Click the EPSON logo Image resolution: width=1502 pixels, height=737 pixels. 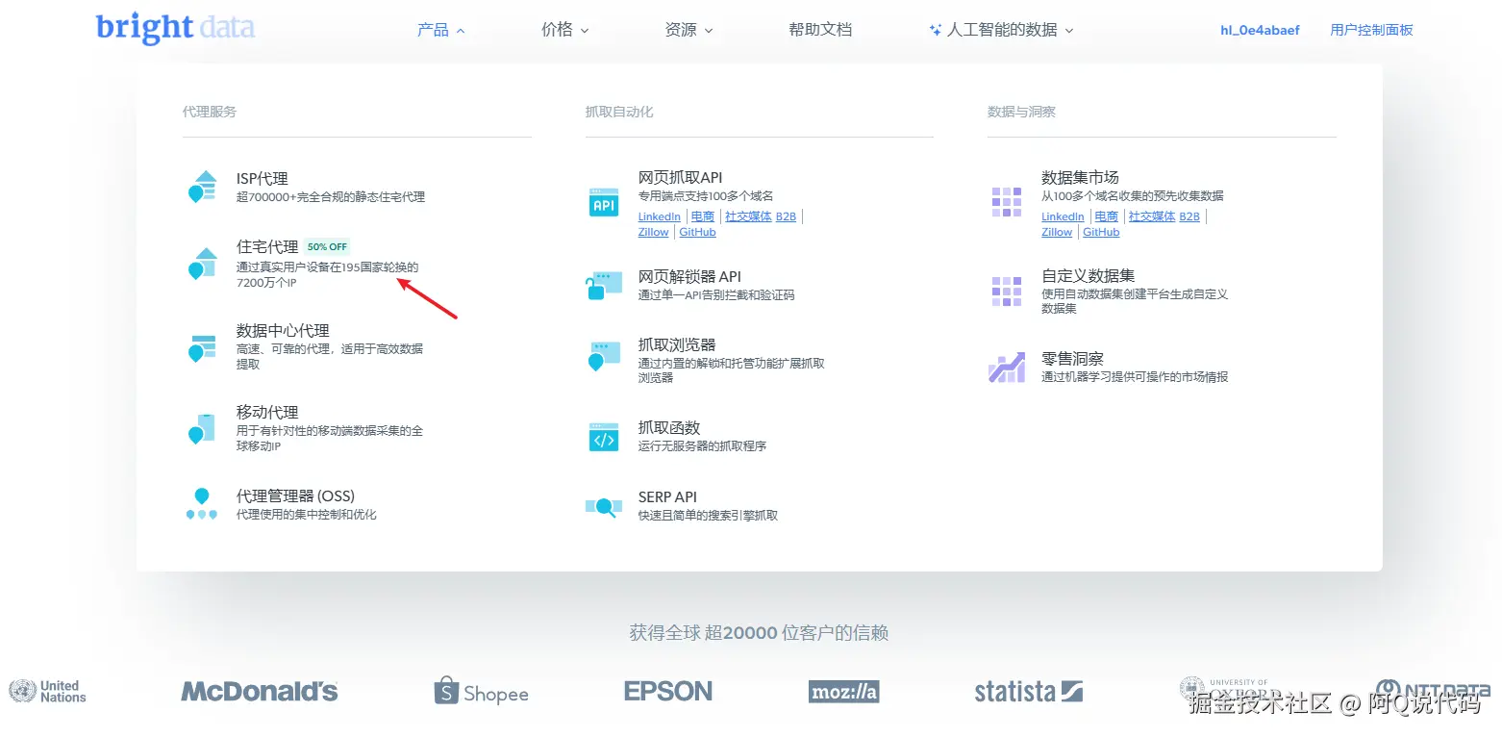pyautogui.click(x=668, y=691)
